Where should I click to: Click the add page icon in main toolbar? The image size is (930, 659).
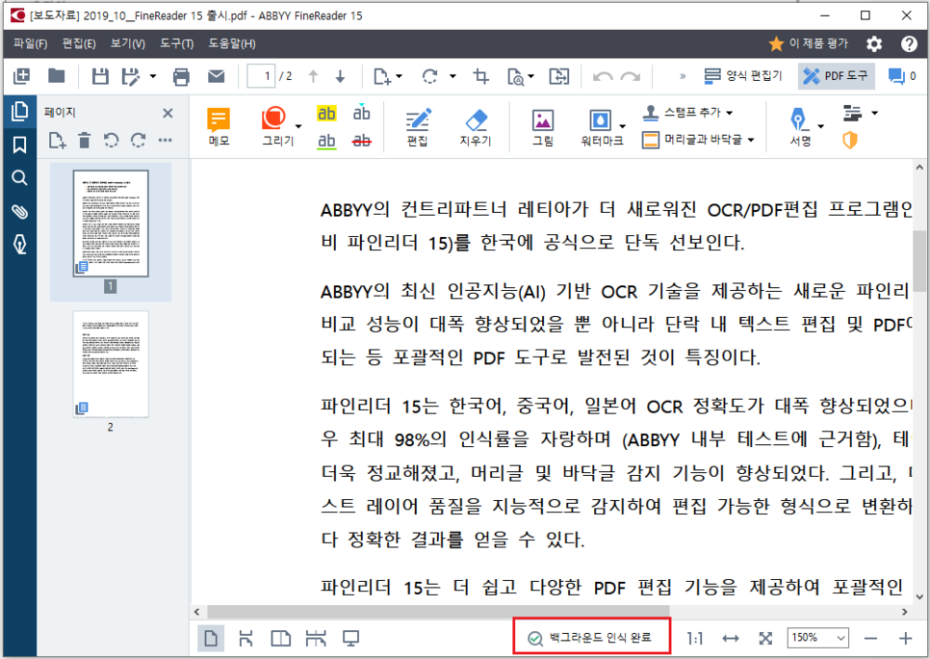pyautogui.click(x=382, y=76)
